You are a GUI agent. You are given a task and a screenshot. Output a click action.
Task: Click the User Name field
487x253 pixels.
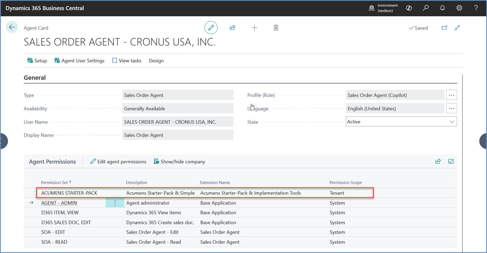point(178,122)
